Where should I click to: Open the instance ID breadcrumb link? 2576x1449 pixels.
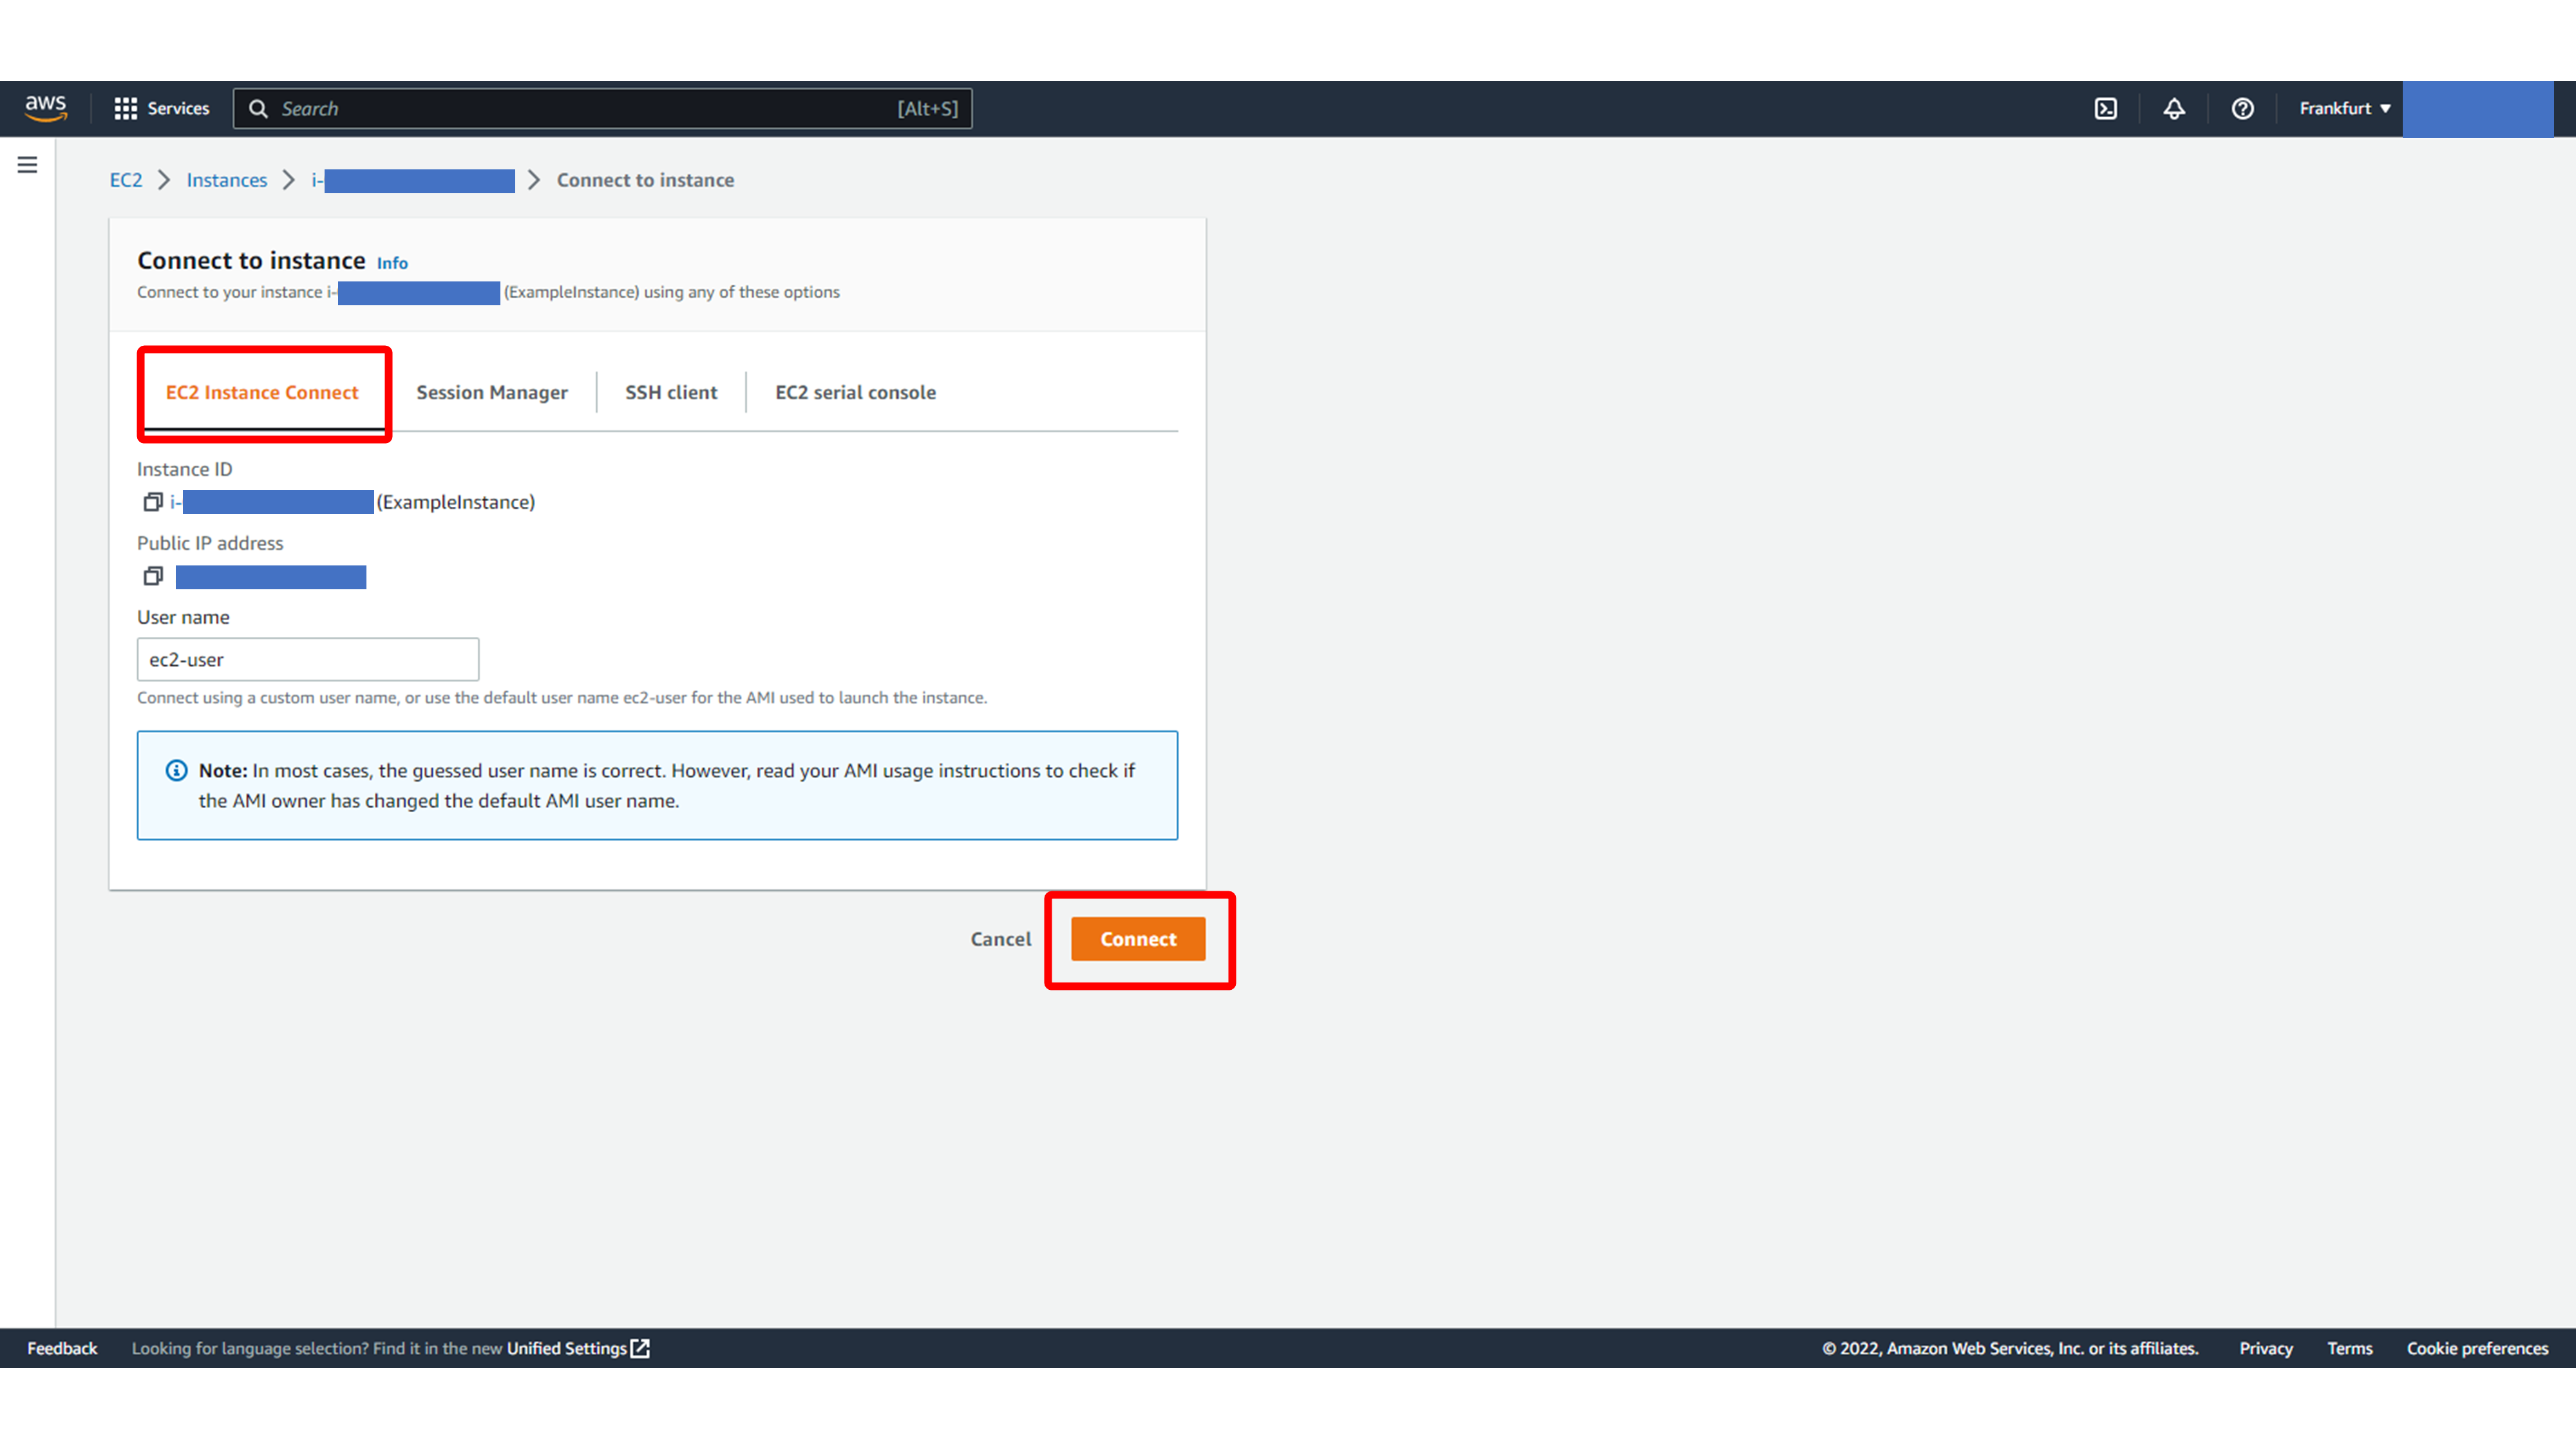pos(413,180)
